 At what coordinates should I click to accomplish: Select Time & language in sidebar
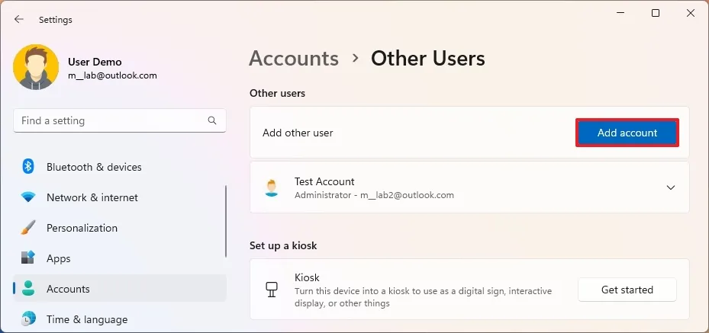[86, 319]
